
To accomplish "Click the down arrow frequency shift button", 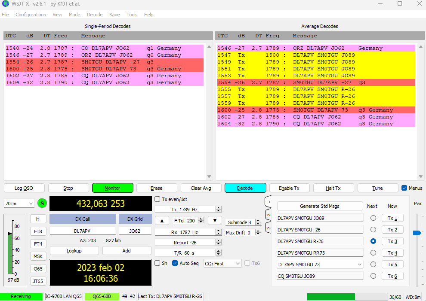I will click(215, 221).
